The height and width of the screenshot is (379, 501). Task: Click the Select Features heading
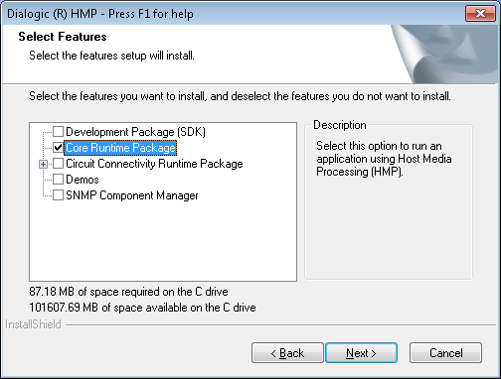[63, 37]
